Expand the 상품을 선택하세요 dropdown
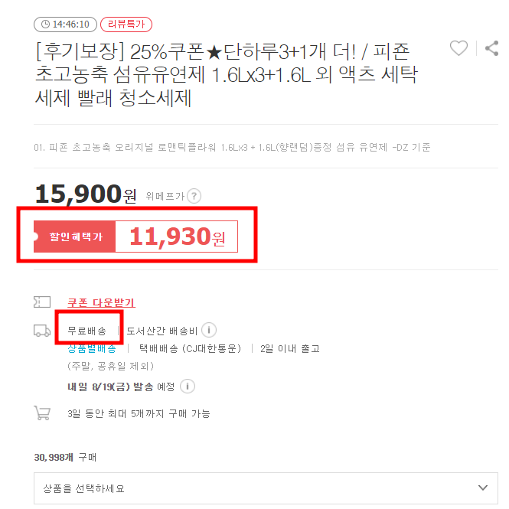 (266, 488)
